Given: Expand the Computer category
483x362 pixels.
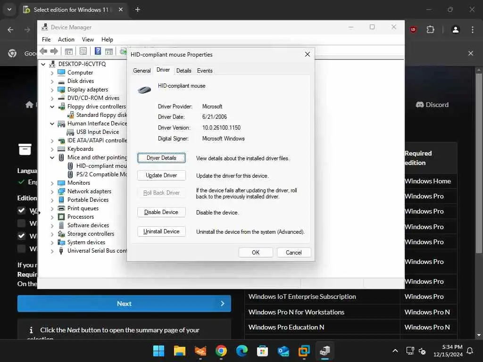Looking at the screenshot, I should (x=52, y=73).
